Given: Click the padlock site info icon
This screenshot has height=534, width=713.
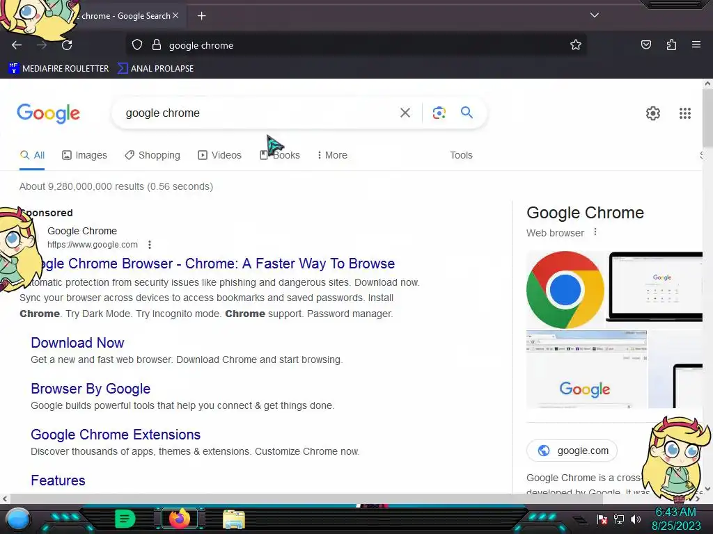Looking at the screenshot, I should 157,45.
